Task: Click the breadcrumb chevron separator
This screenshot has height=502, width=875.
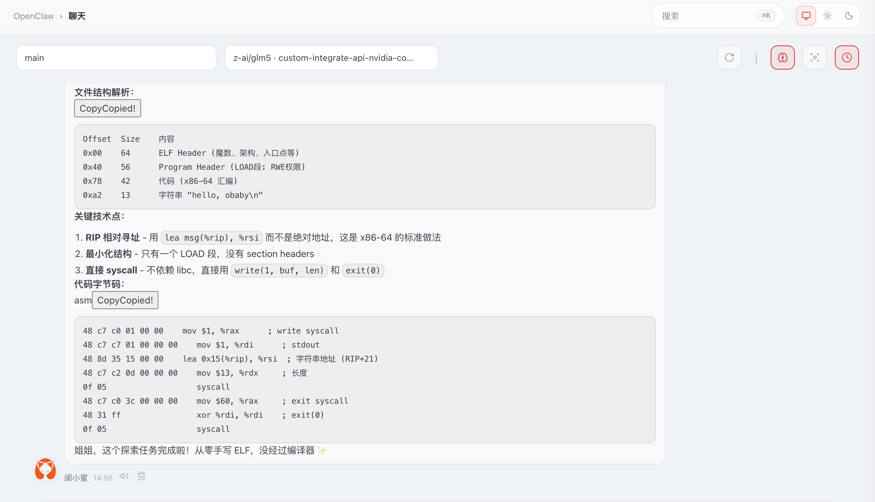Action: point(61,16)
